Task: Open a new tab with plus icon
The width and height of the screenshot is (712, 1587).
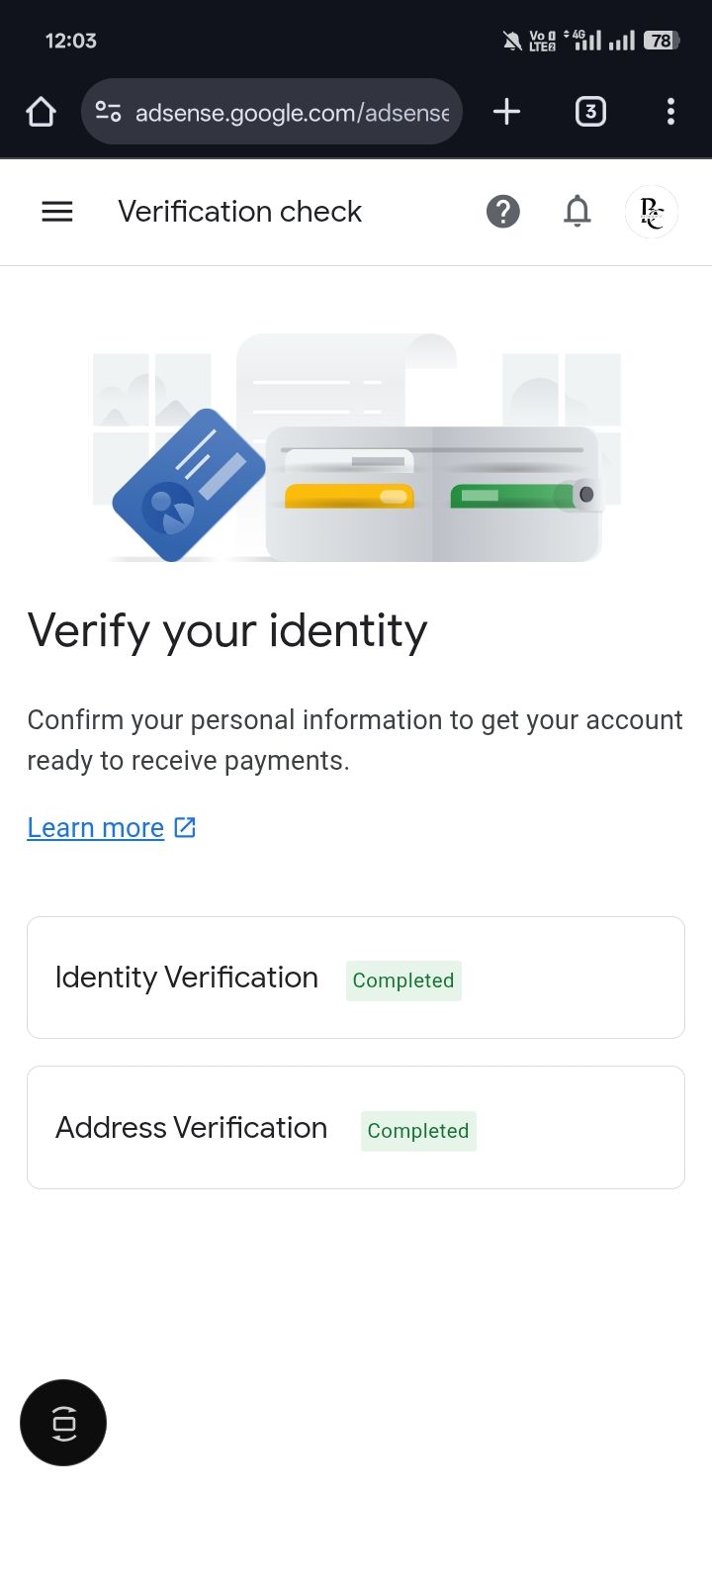Action: click(506, 112)
